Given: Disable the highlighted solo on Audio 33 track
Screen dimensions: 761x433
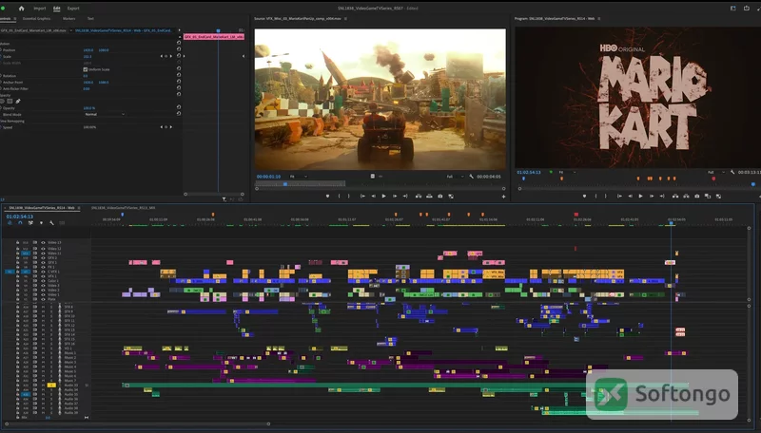Looking at the screenshot, I should 51,386.
